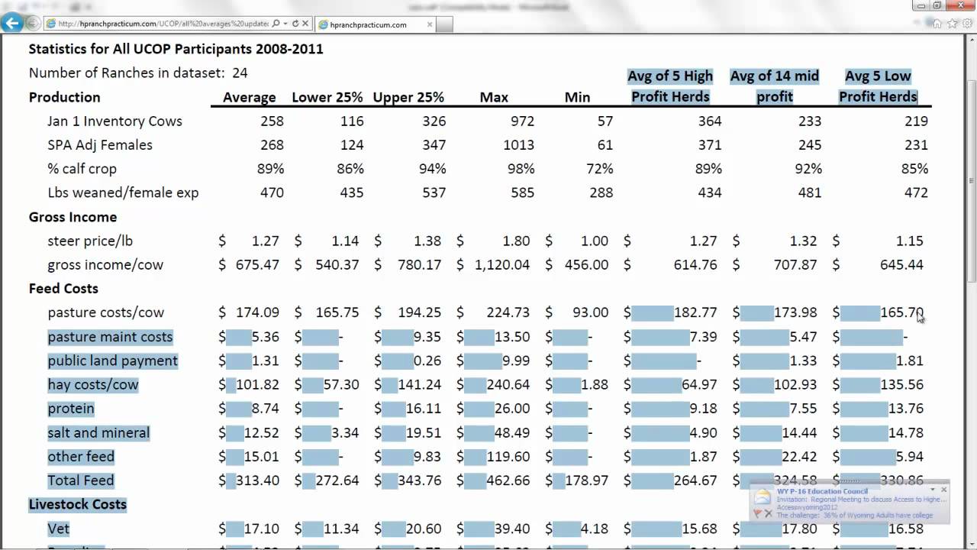Click the 'salt and mineral' row label
This screenshot has height=550, width=977.
98,433
